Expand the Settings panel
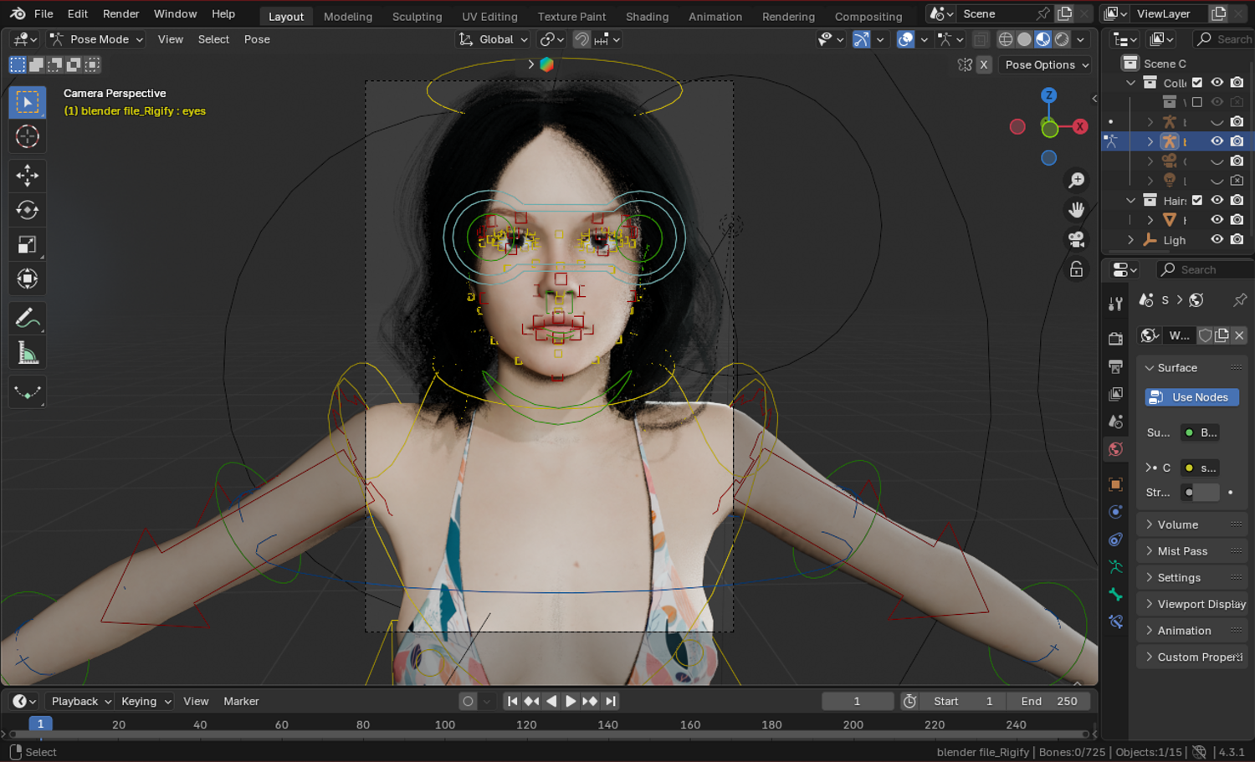1255x762 pixels. click(1192, 578)
